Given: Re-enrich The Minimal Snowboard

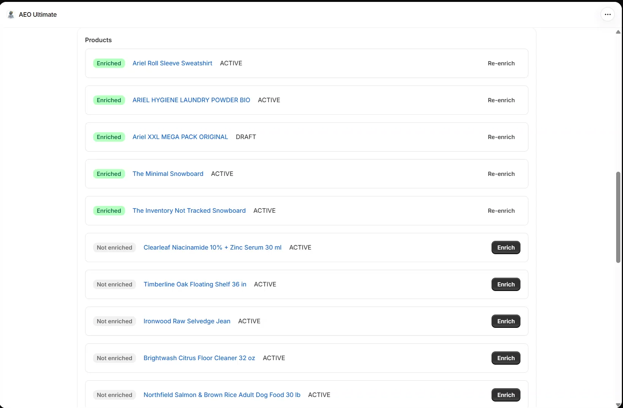Looking at the screenshot, I should pos(501,174).
